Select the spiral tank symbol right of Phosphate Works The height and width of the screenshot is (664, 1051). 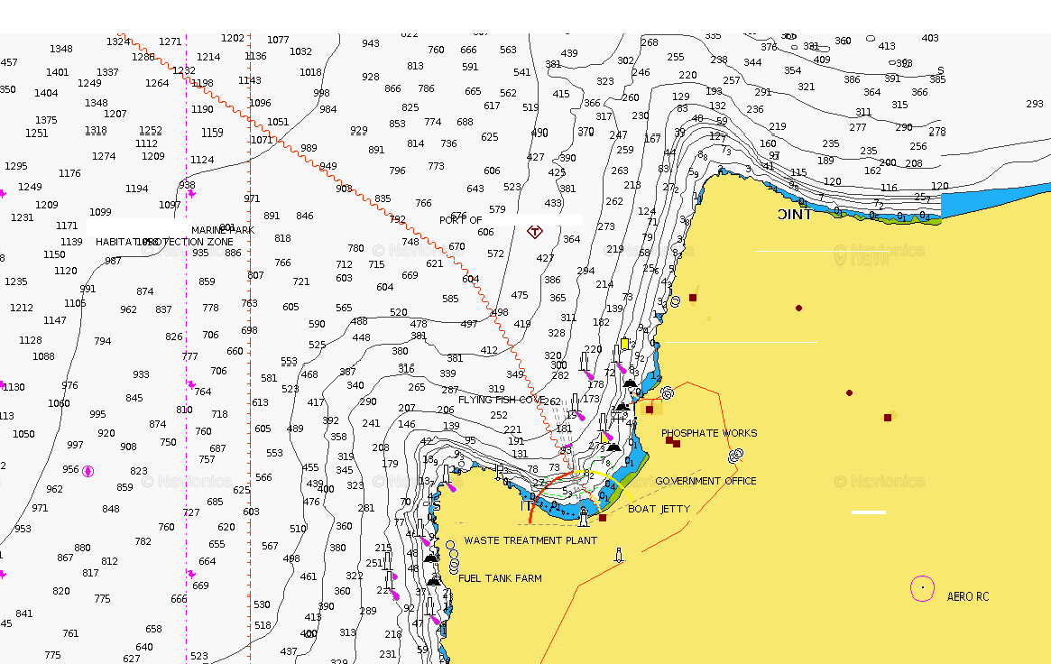(736, 456)
